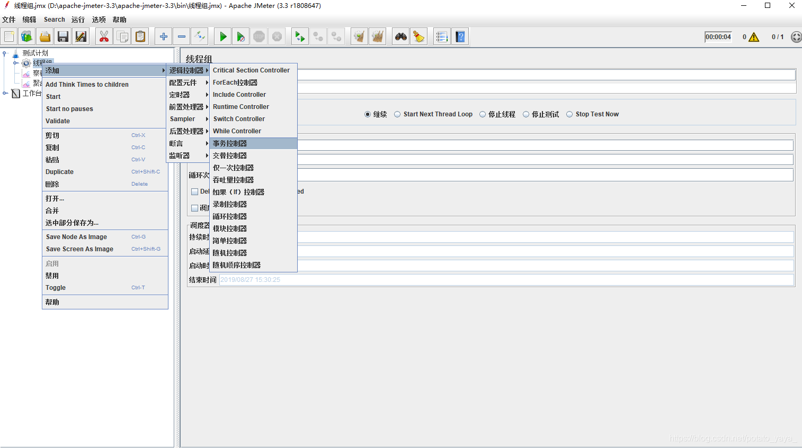Click Duplicate in the context menu
The width and height of the screenshot is (802, 448).
click(104, 172)
